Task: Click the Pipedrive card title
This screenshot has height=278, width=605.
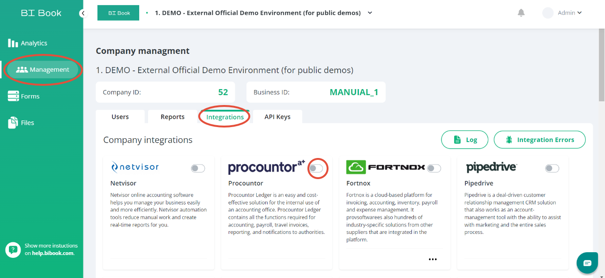Action: tap(479, 183)
